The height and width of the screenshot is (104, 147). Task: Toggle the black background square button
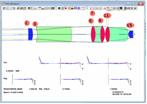[59, 8]
